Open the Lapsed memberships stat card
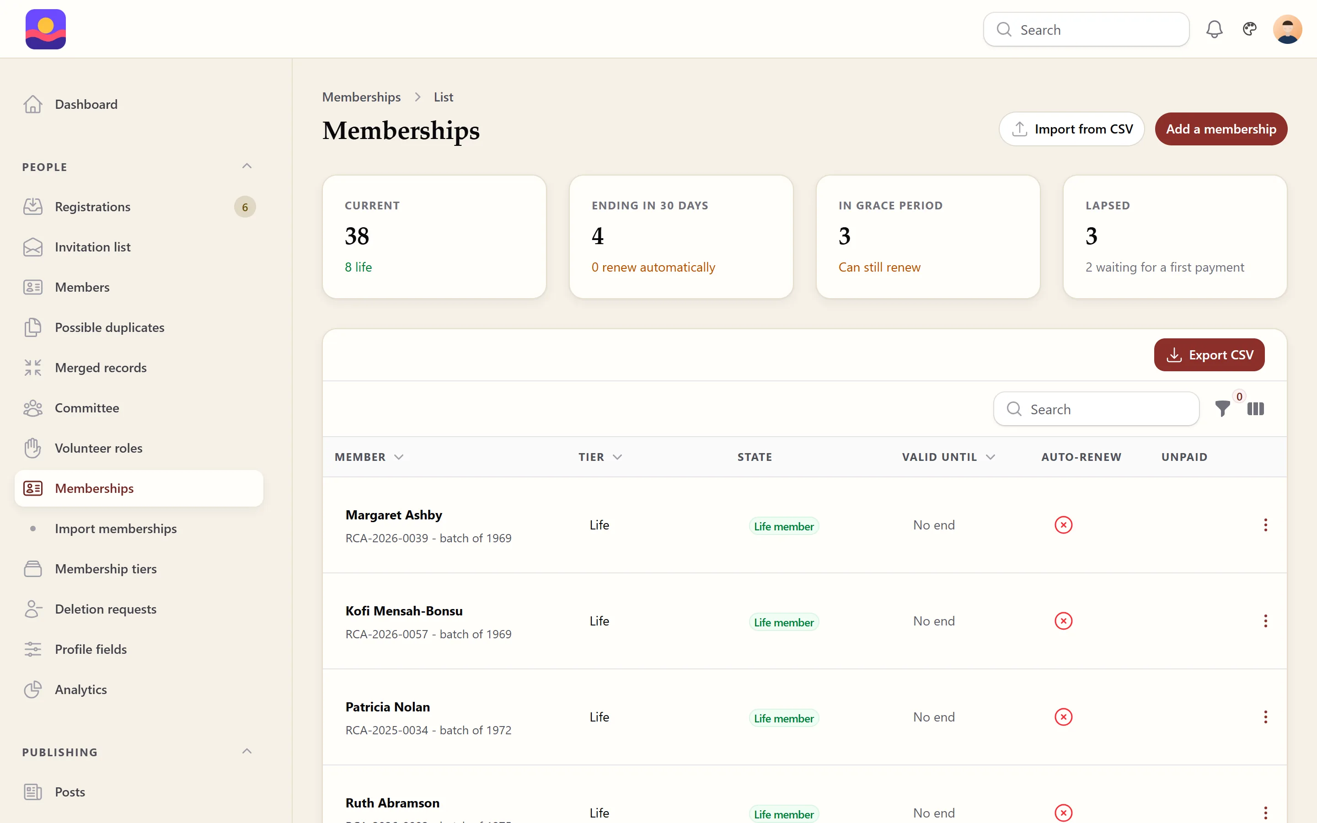This screenshot has width=1317, height=823. pyautogui.click(x=1175, y=237)
